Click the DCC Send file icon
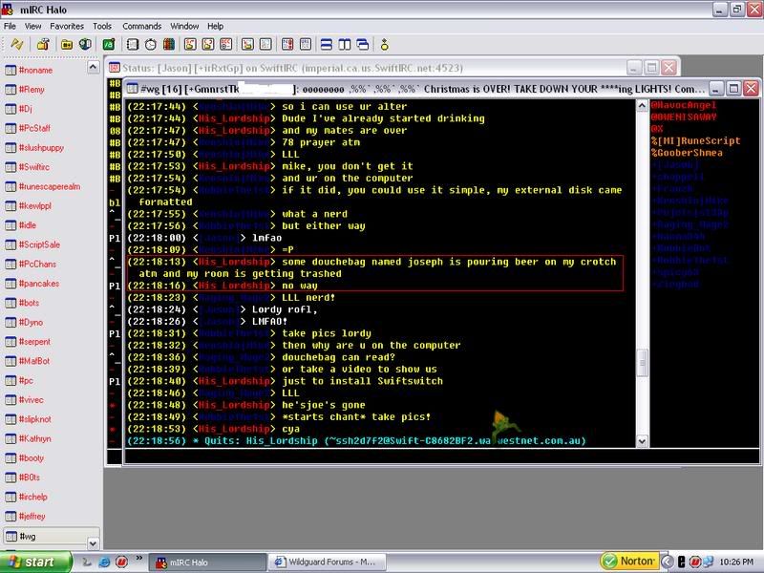 click(x=190, y=44)
